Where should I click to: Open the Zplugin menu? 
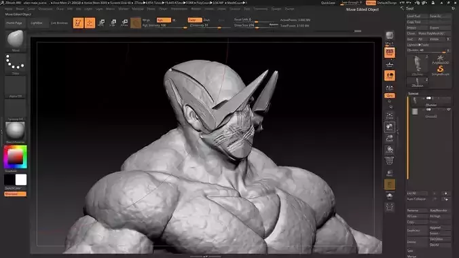coord(276,9)
